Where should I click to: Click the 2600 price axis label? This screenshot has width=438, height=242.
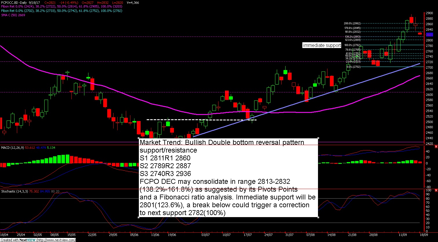pos(430,95)
